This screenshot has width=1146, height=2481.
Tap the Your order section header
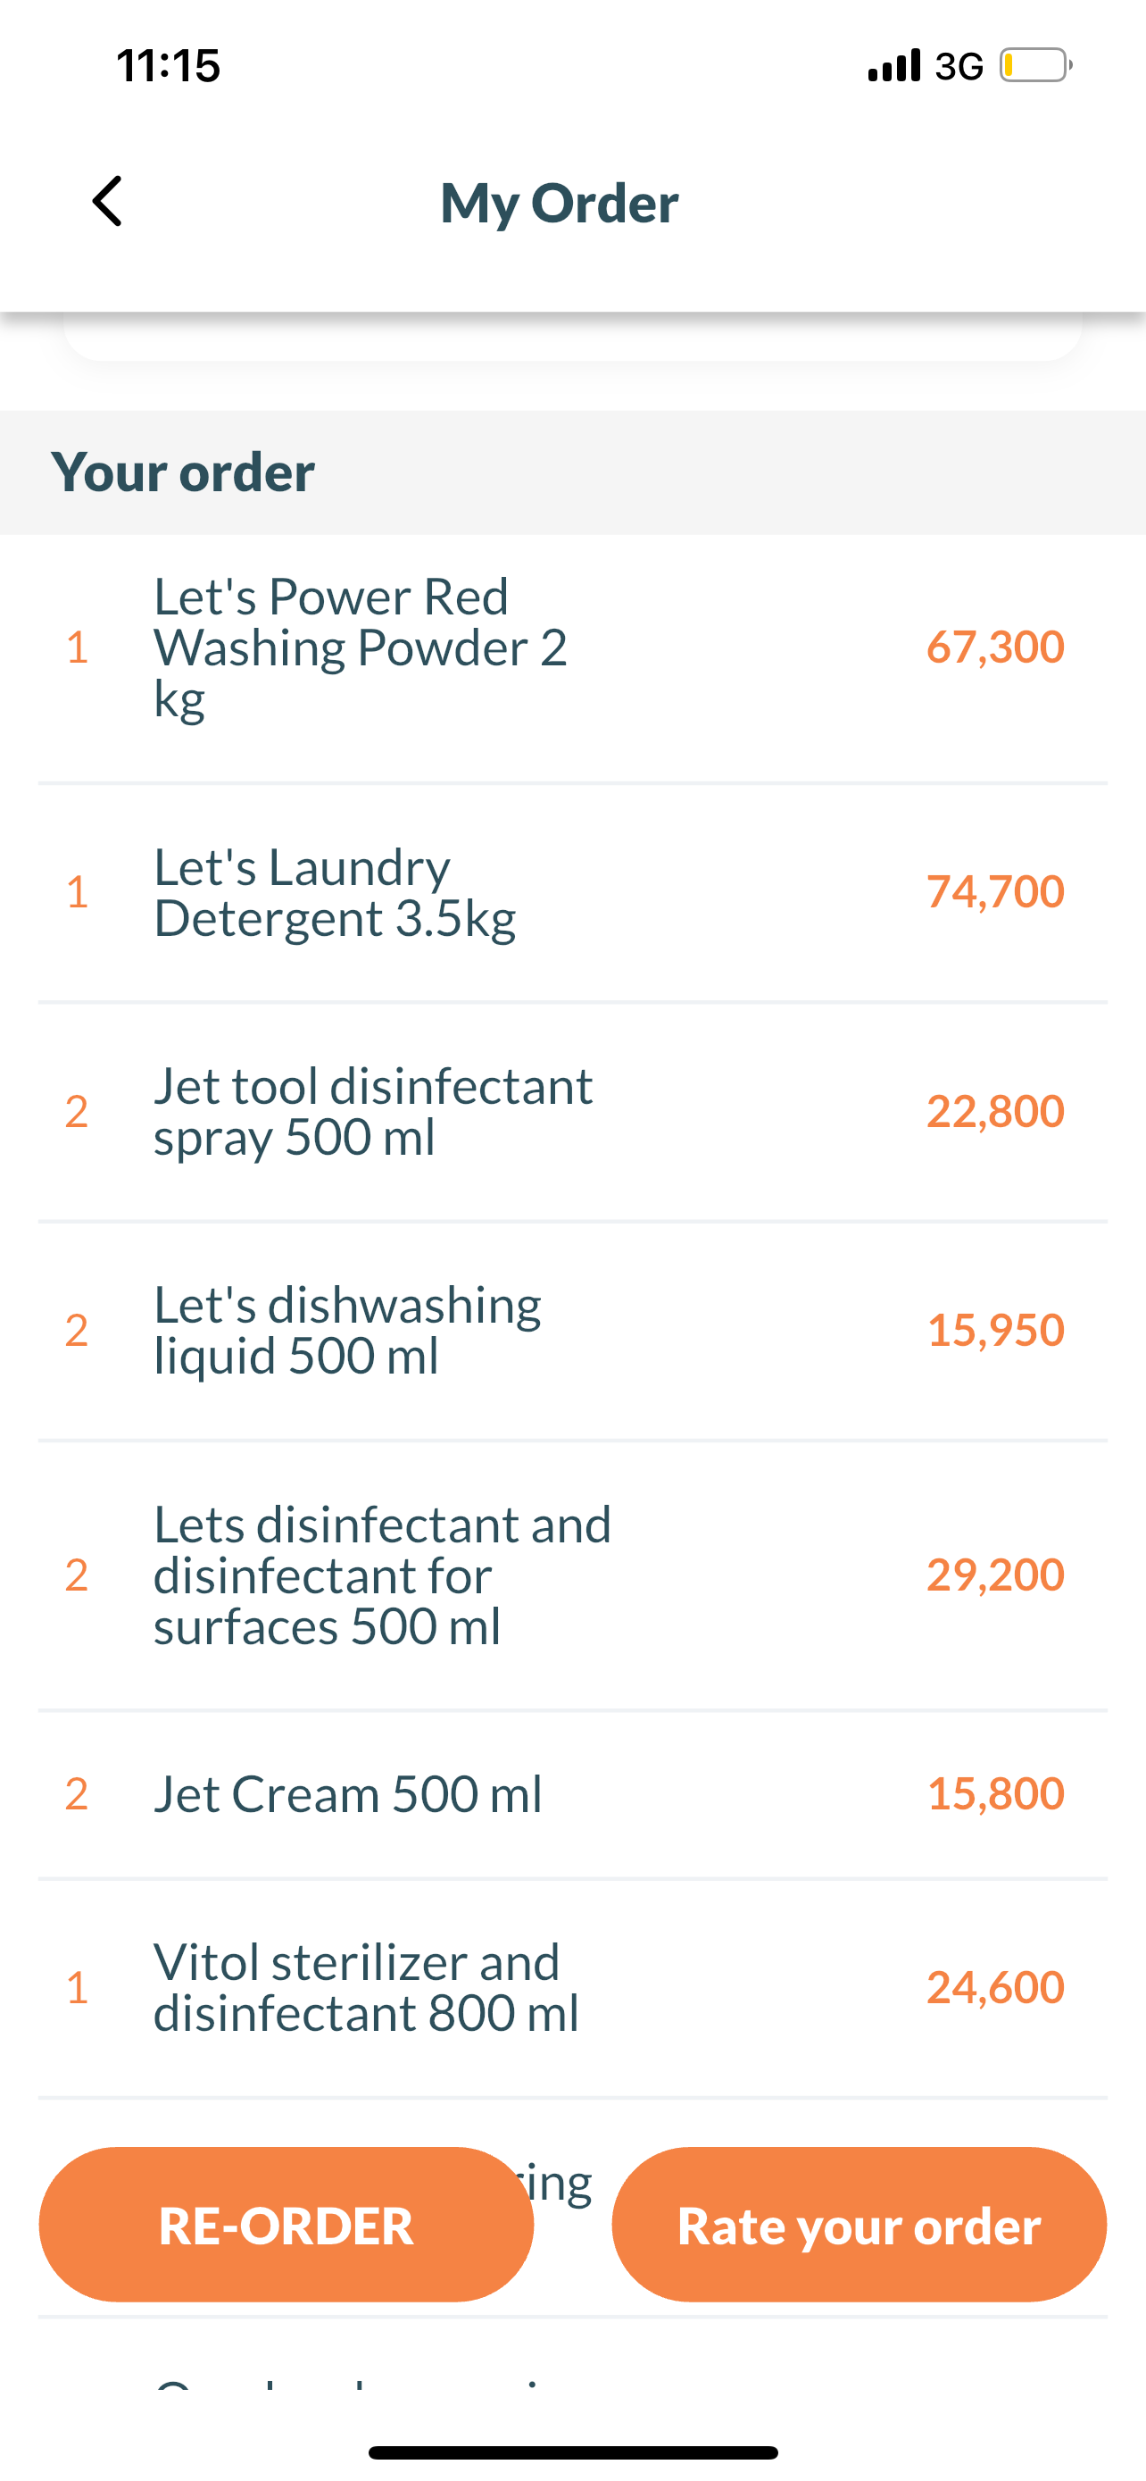coord(183,472)
